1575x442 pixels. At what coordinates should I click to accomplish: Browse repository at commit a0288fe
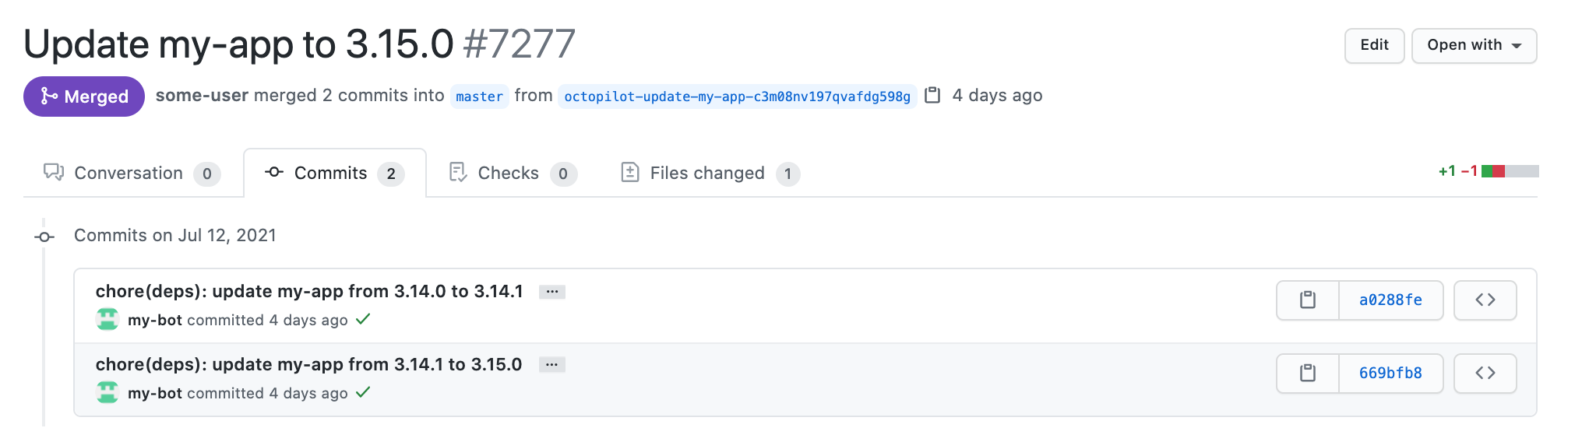[x=1485, y=300]
